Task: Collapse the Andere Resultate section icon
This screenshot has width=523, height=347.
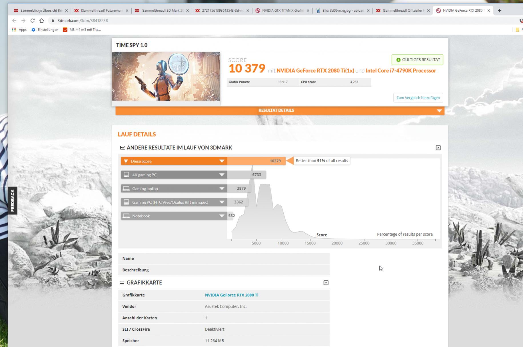Action: [x=438, y=148]
